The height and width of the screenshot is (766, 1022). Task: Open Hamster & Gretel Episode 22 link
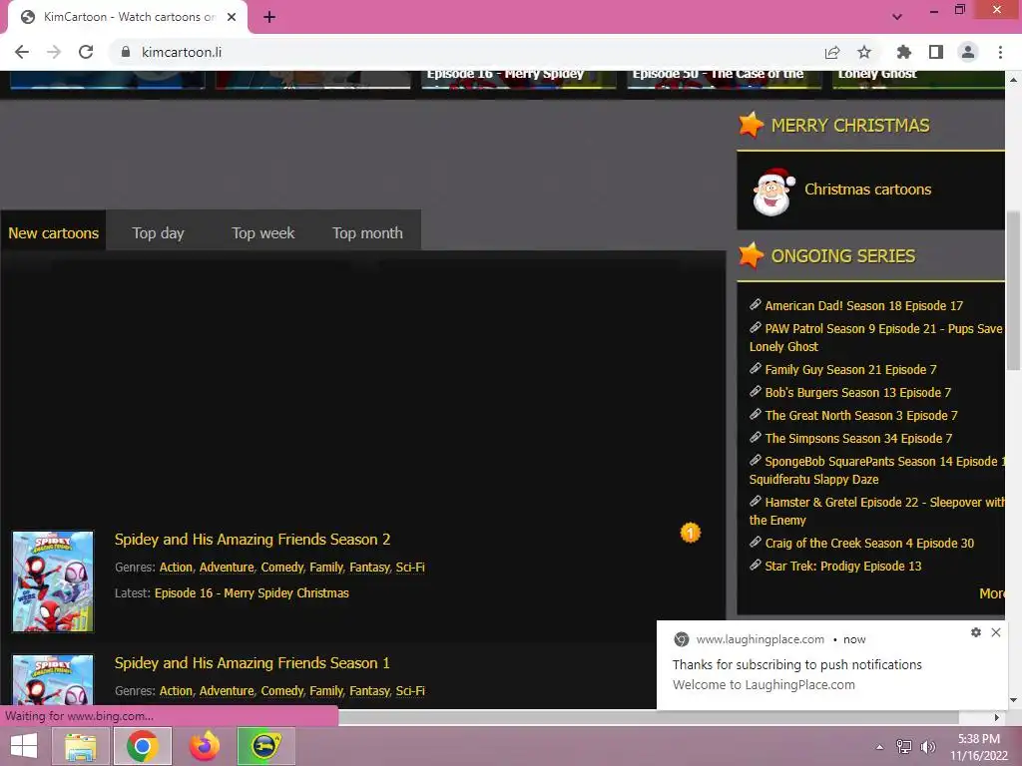point(876,511)
